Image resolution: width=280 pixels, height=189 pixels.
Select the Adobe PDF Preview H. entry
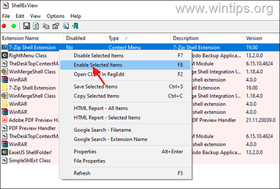pyautogui.click(x=34, y=120)
